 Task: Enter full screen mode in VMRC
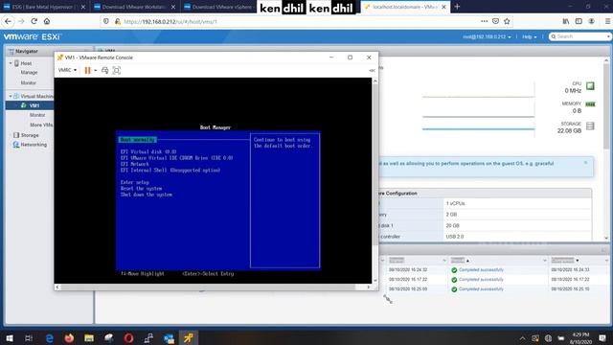(x=117, y=70)
